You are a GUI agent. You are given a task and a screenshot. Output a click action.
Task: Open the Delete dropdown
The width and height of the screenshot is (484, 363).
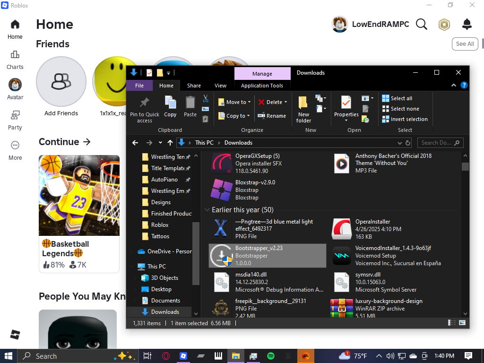point(273,102)
